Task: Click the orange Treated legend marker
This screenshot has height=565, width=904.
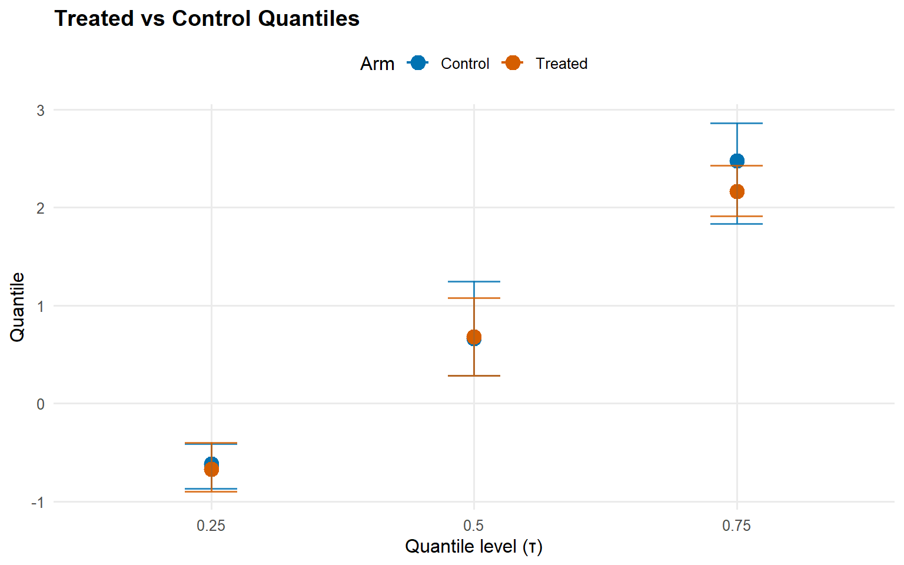Action: point(513,63)
